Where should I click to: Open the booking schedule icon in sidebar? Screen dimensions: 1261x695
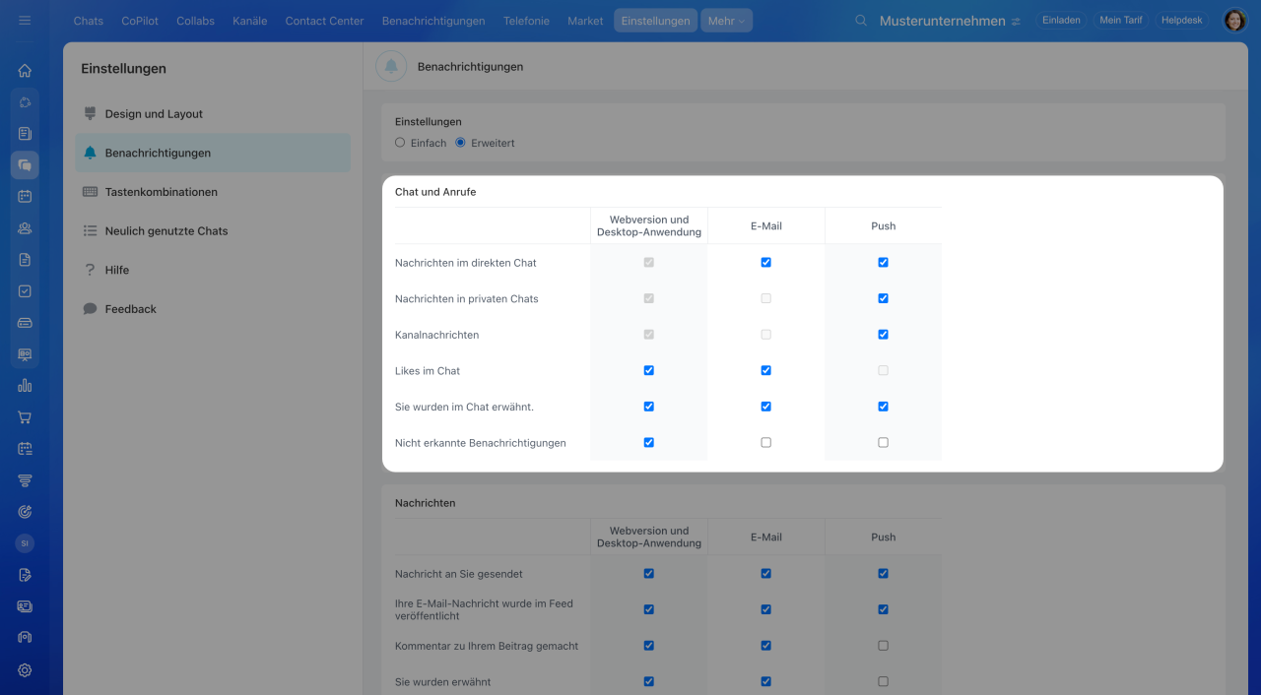coord(25,448)
